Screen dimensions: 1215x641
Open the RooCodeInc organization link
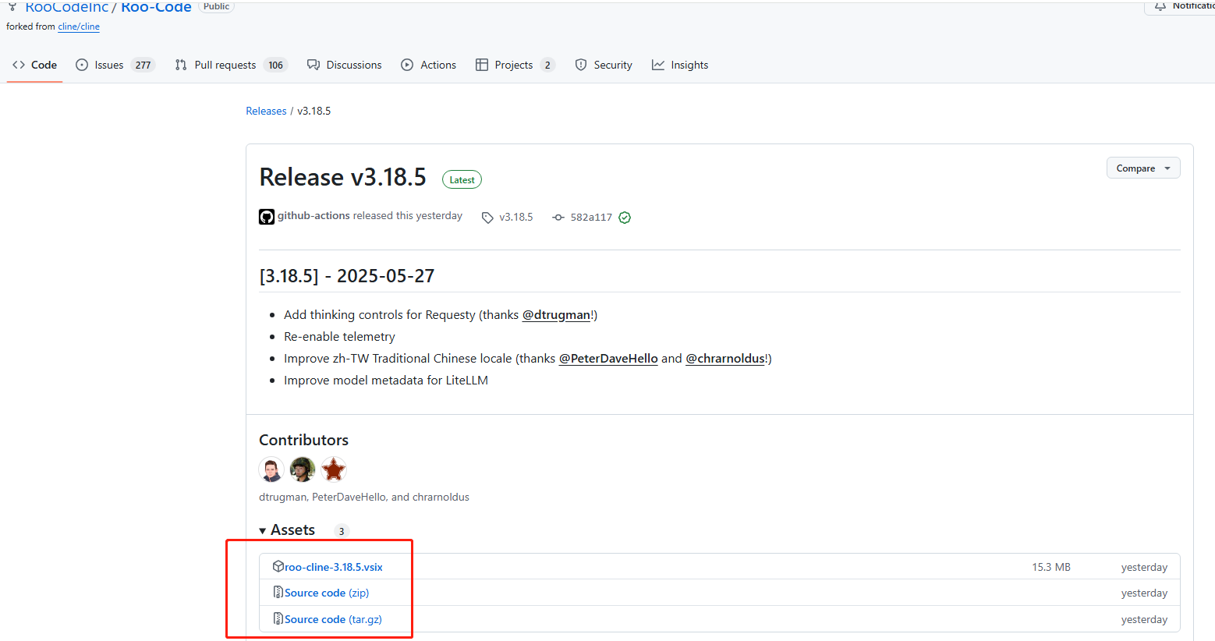coord(67,6)
